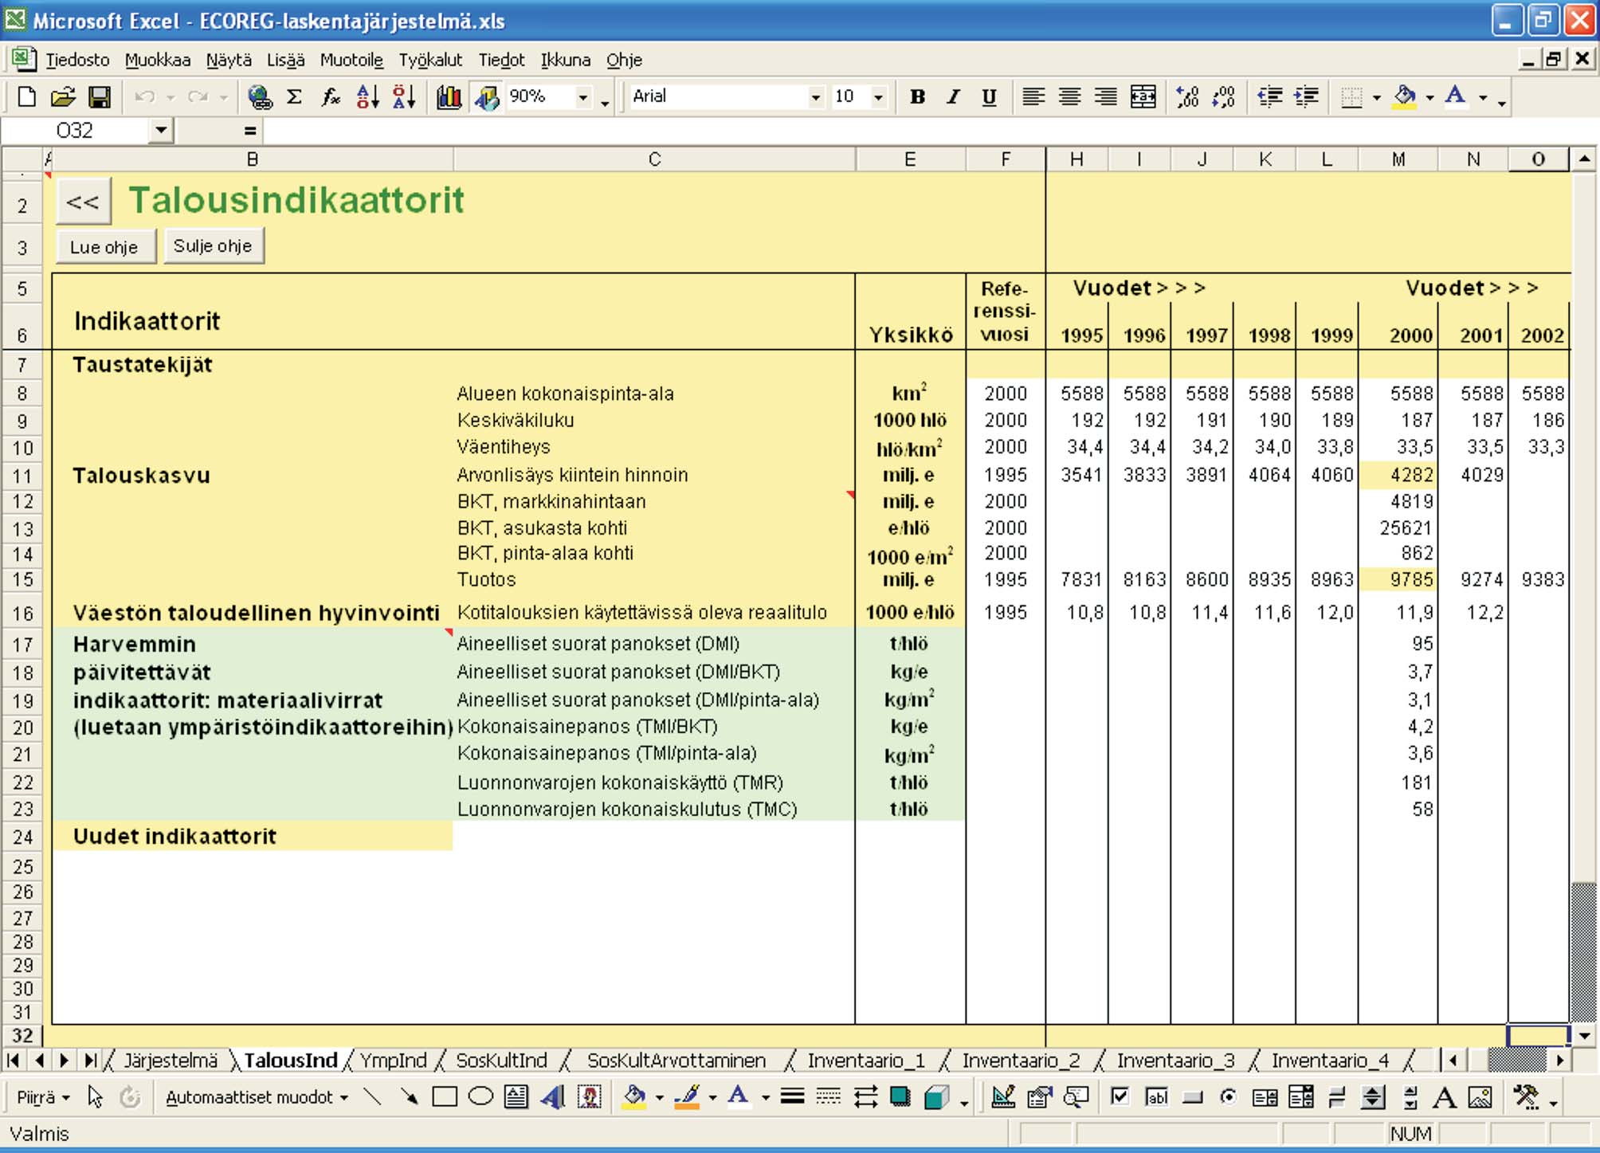
Task: Choose the Select Objects pointer tool
Action: coord(95,1097)
